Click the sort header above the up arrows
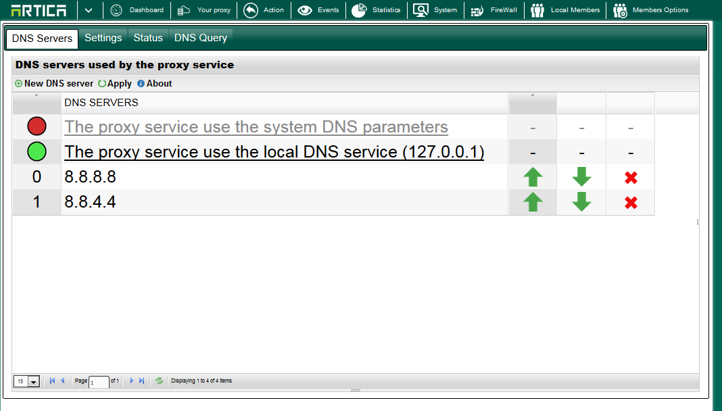This screenshot has width=722, height=411. 533,103
